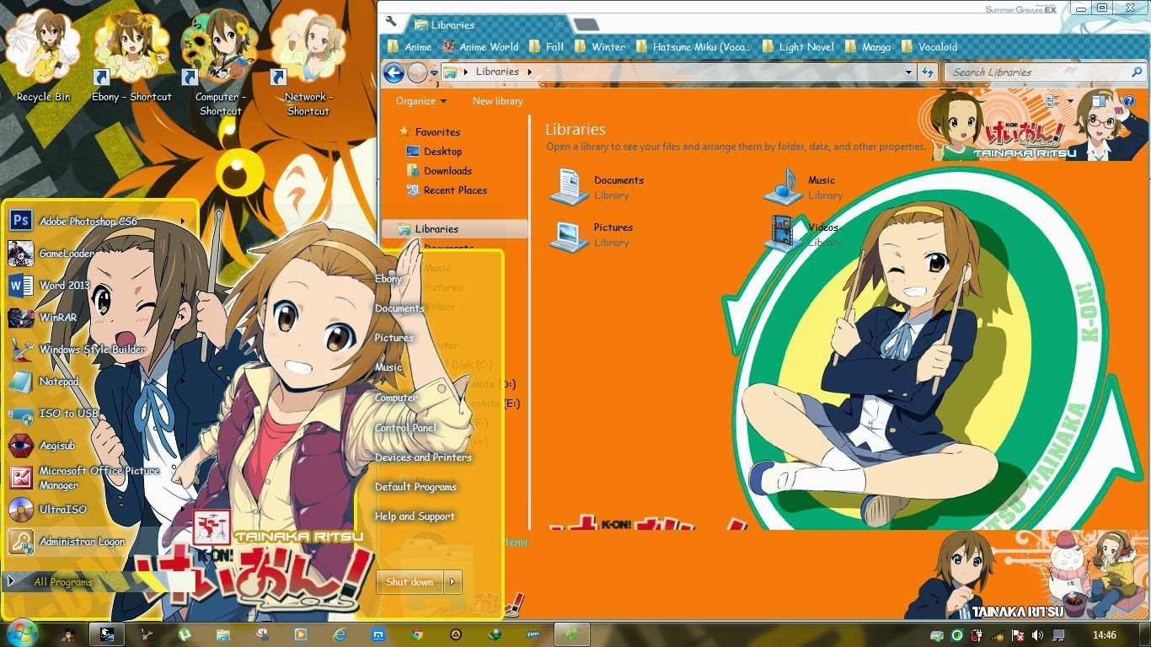This screenshot has width=1151, height=647.
Task: Launch Microsoft Office Picture Manager
Action: [x=99, y=478]
